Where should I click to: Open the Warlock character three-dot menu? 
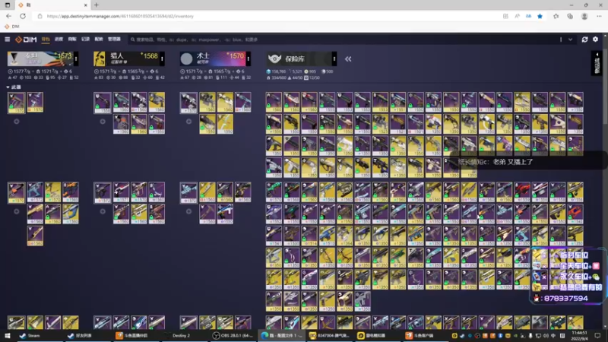click(249, 59)
